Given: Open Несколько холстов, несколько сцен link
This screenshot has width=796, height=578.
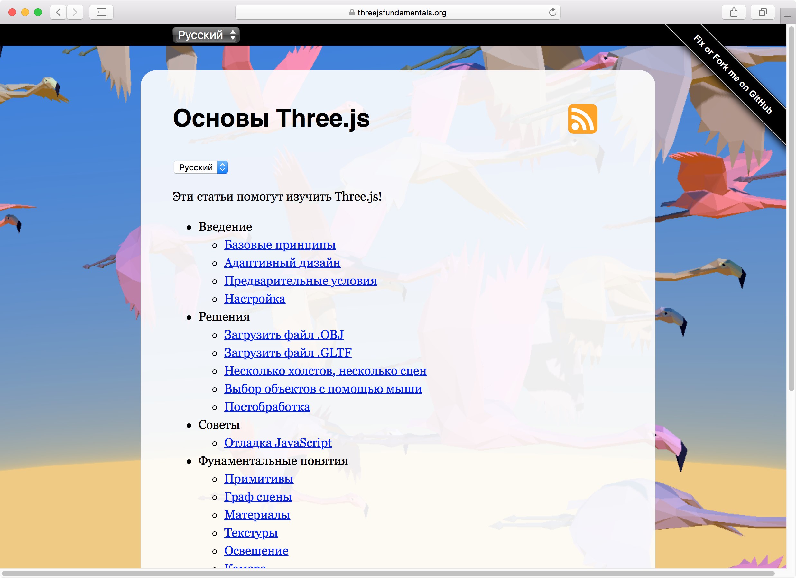Looking at the screenshot, I should tap(325, 370).
